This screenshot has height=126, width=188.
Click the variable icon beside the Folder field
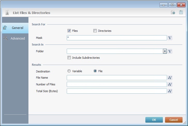[x=170, y=51]
